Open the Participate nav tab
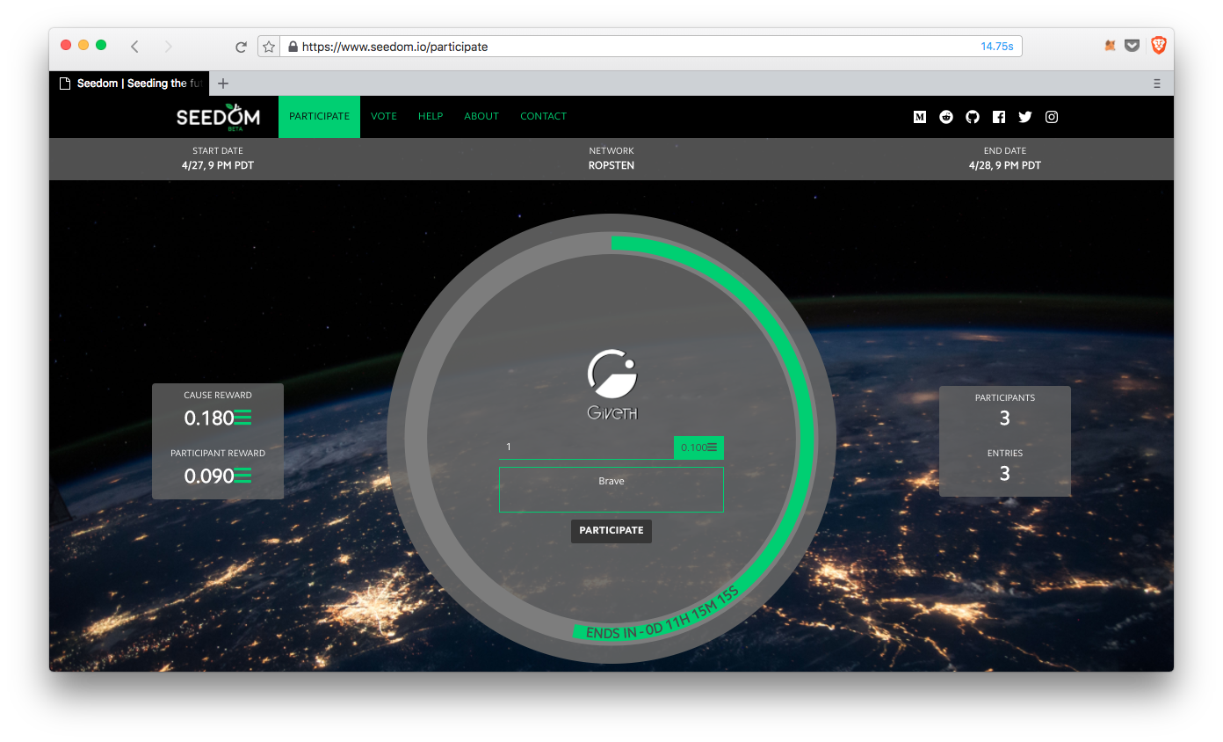Screen dimensions: 1223x742 point(319,116)
